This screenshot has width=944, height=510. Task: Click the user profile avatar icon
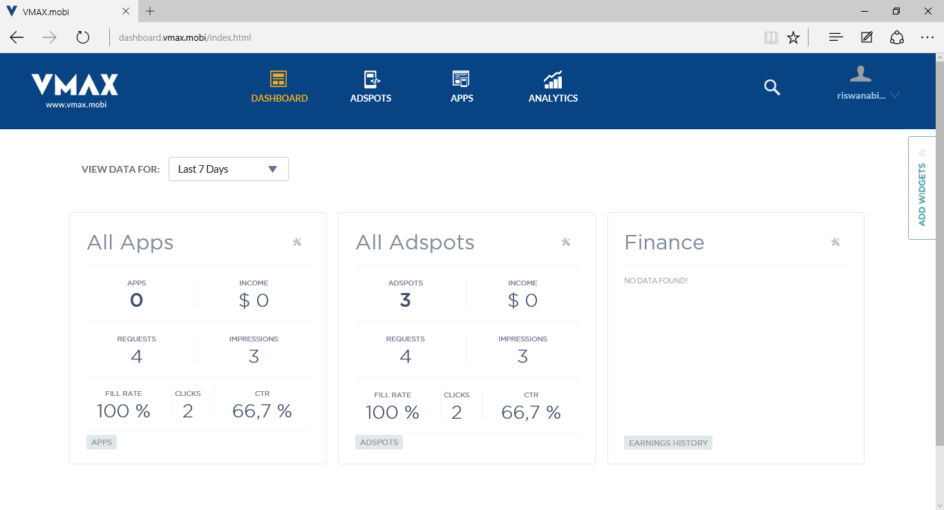[860, 74]
